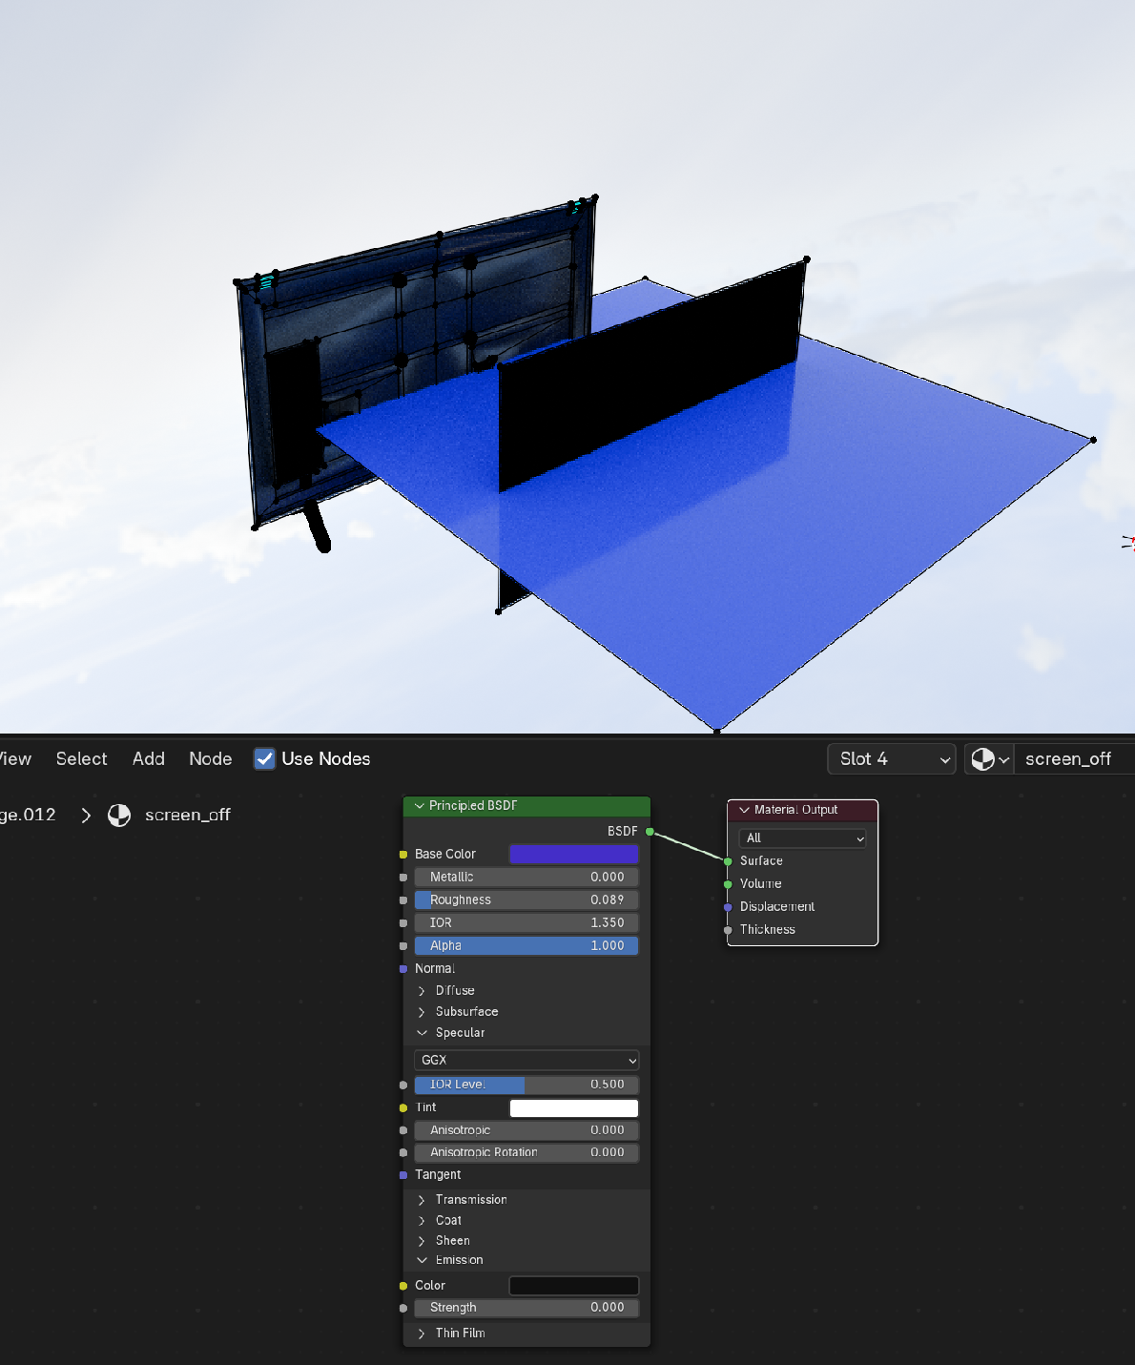Open the Slot 4 dropdown

click(890, 758)
